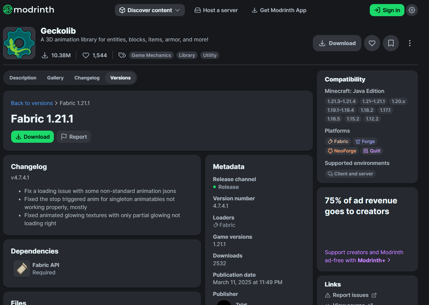Click the tags icon beside Game Mechanics
The width and height of the screenshot is (429, 305).
[x=122, y=55]
